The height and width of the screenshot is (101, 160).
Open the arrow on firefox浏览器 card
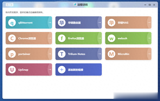[x=99, y=38]
